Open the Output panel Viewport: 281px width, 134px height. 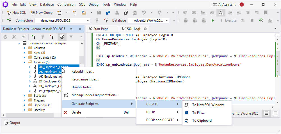coord(12,123)
